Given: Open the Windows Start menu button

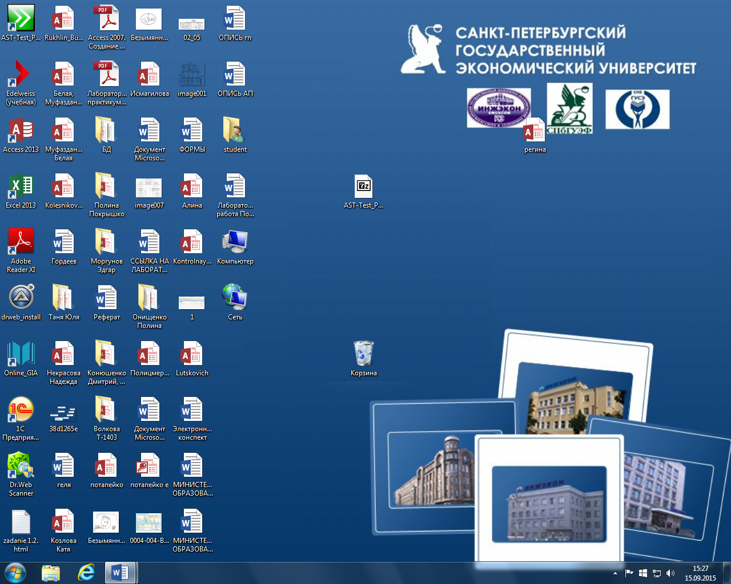Looking at the screenshot, I should pyautogui.click(x=15, y=573).
